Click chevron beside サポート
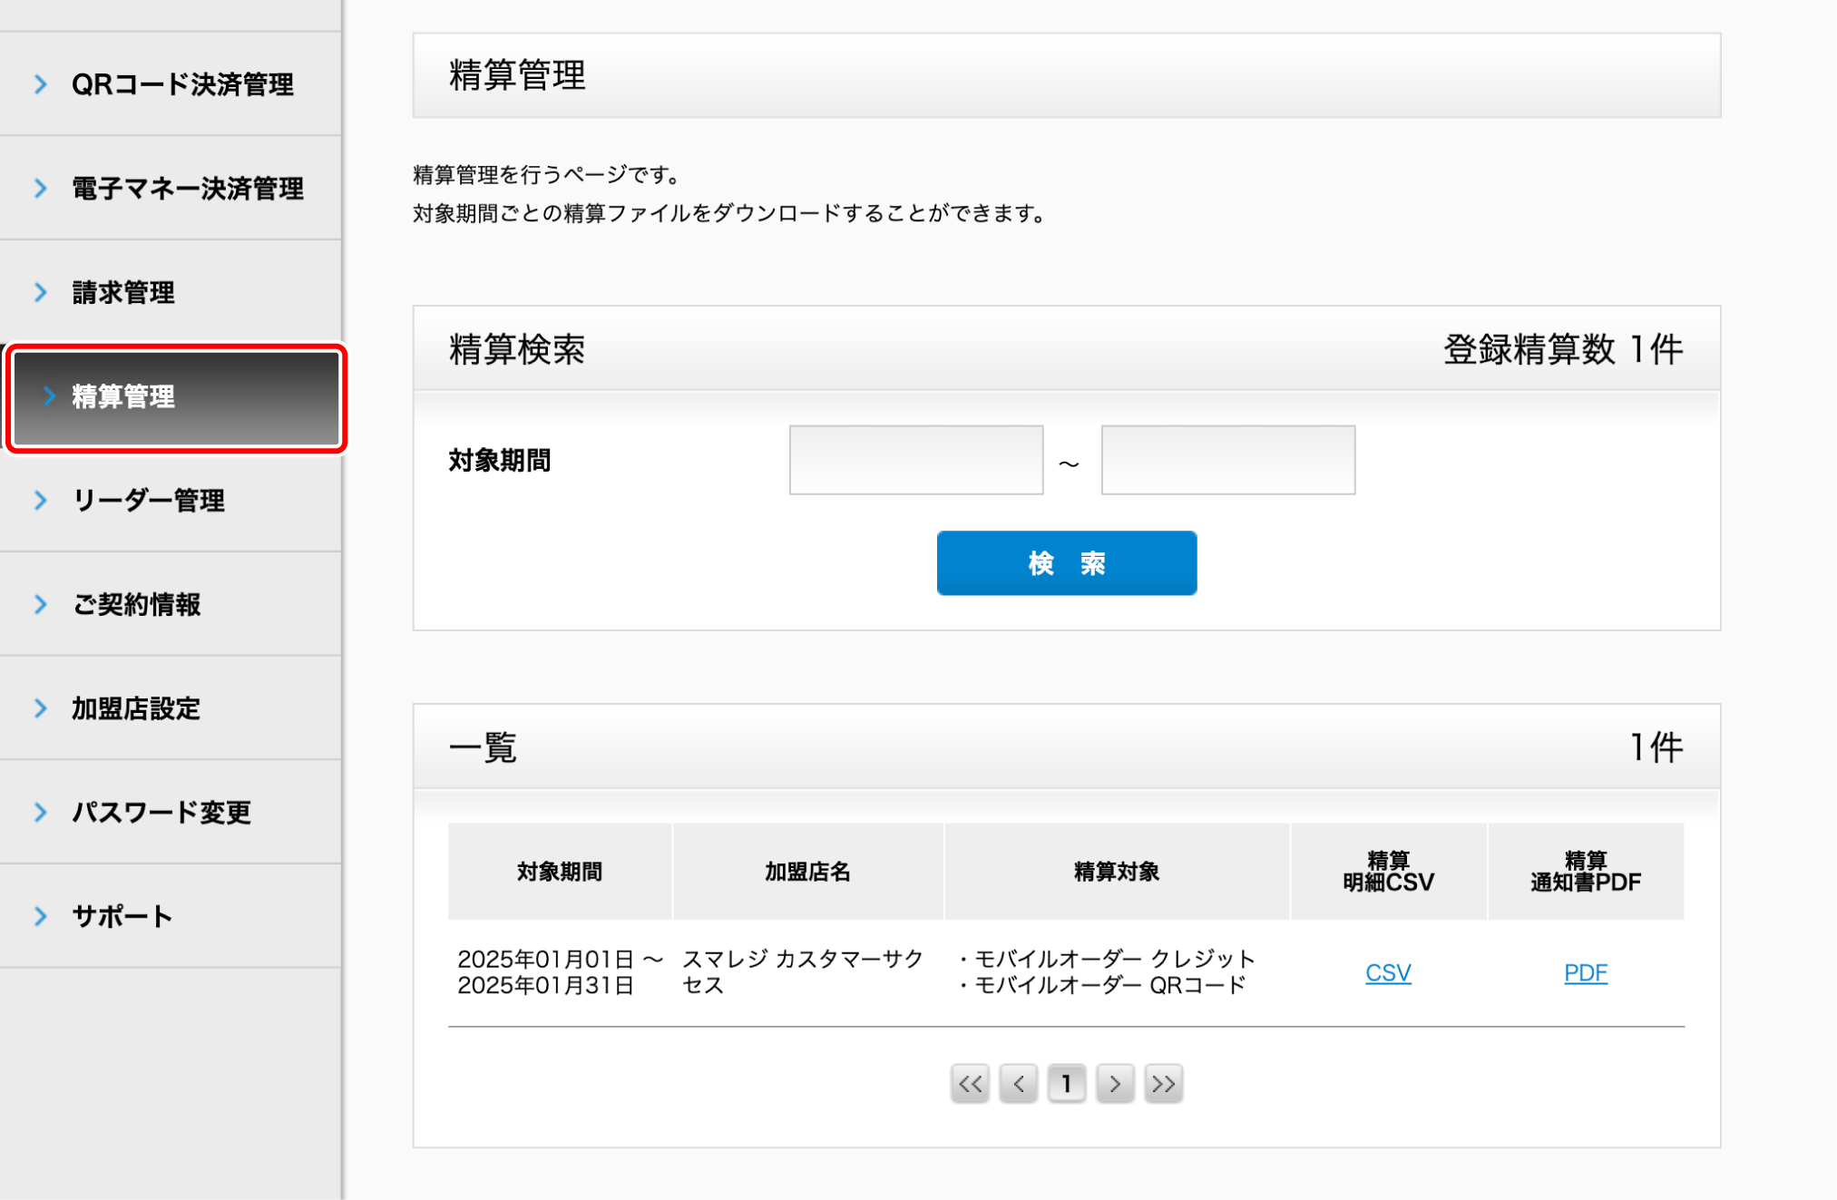The image size is (1837, 1200). point(41,916)
